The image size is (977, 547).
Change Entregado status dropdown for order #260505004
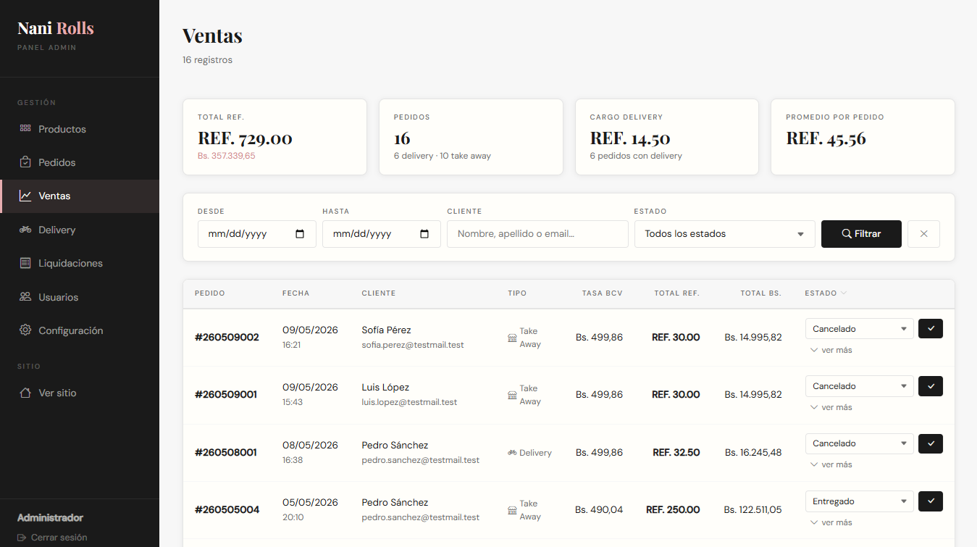coord(859,501)
